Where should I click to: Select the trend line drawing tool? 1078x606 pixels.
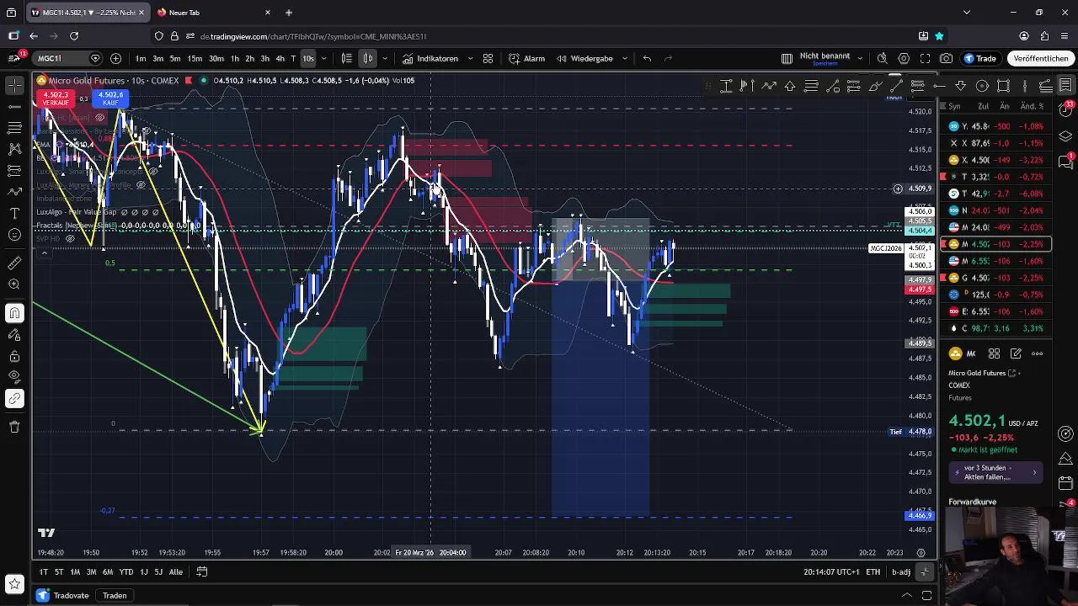[14, 107]
